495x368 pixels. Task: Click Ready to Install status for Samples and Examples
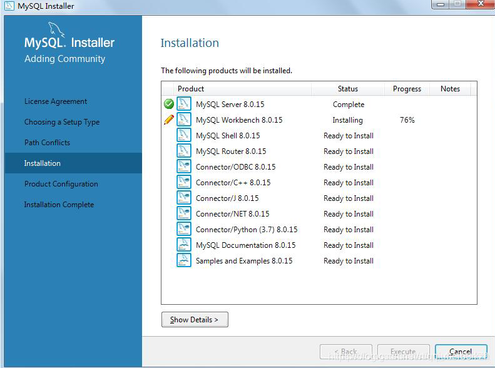(349, 261)
